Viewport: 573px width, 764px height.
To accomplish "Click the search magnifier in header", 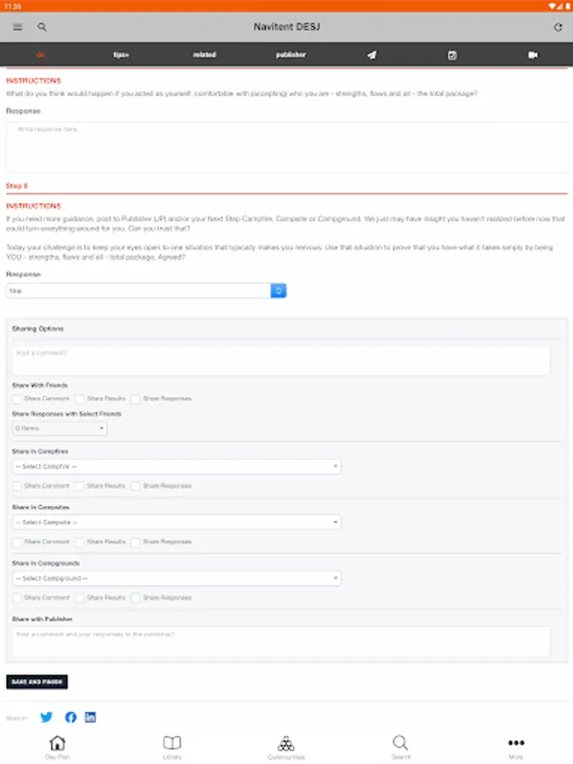I will point(42,27).
